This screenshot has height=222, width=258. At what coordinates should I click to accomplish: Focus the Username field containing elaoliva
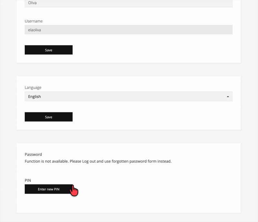pos(128,30)
